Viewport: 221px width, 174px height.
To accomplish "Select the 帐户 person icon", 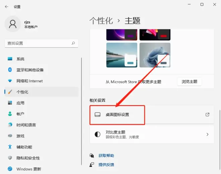I will 10,114.
